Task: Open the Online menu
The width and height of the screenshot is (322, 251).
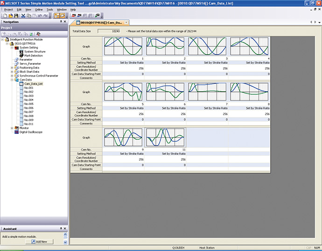Action: (x=39, y=9)
